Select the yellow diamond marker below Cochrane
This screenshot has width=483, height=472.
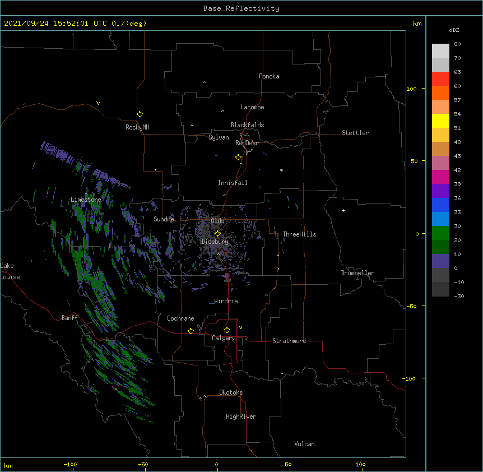[x=191, y=331]
